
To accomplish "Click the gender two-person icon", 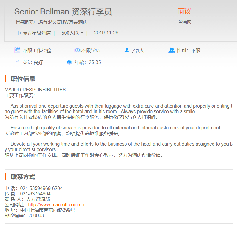I will [x=172, y=50].
